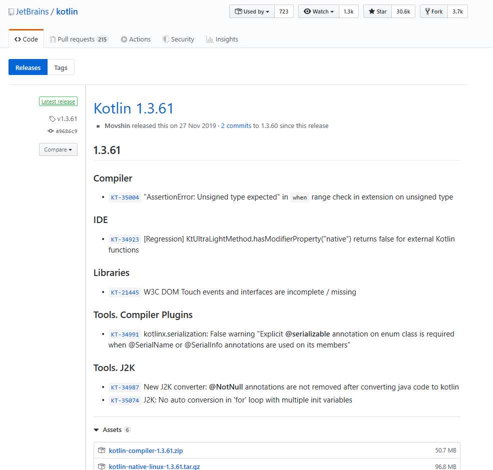
Task: Click the Tools. J2K heading
Action: coord(114,367)
